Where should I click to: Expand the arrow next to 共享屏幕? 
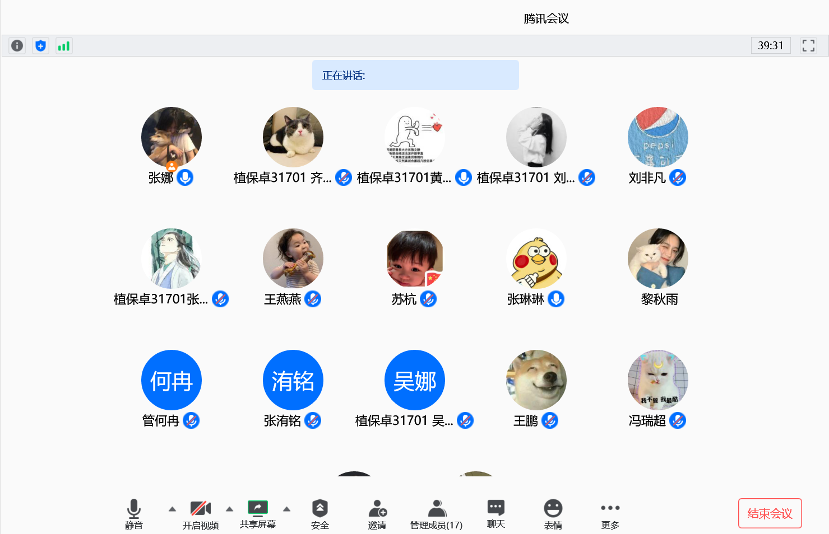pyautogui.click(x=286, y=509)
